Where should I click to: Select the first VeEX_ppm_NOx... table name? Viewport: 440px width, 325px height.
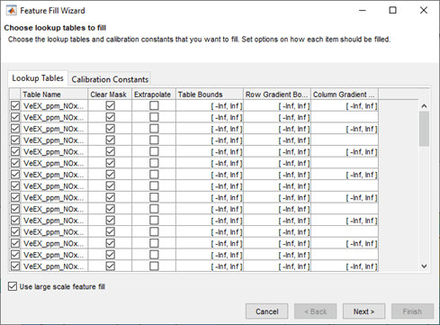coord(54,105)
